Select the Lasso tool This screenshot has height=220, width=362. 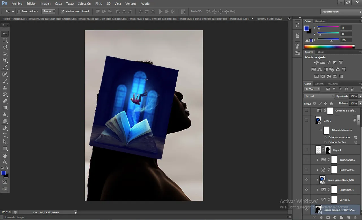pyautogui.click(x=5, y=47)
